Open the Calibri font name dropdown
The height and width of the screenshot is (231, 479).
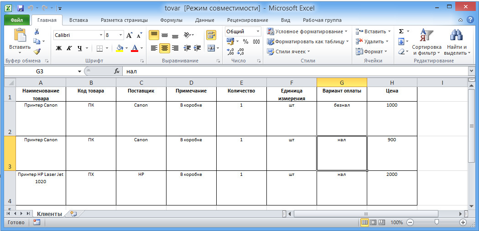pos(101,35)
